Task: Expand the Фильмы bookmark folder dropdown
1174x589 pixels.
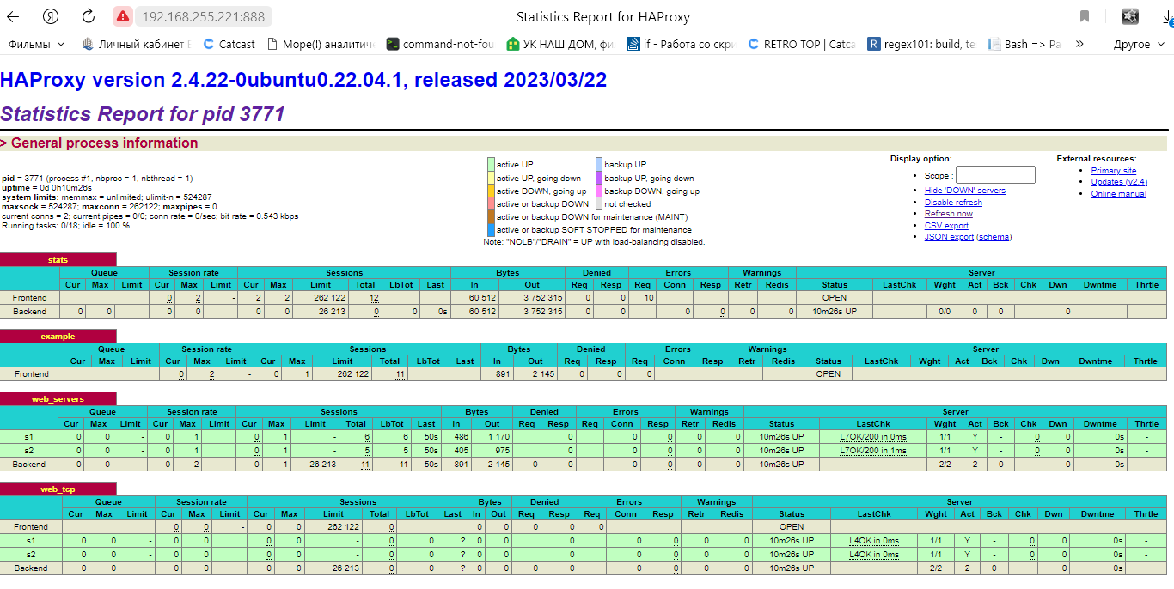Action: [x=61, y=44]
